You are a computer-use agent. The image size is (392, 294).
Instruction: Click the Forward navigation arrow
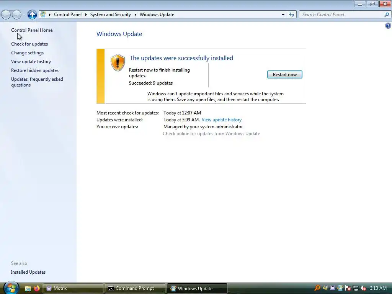coord(16,15)
